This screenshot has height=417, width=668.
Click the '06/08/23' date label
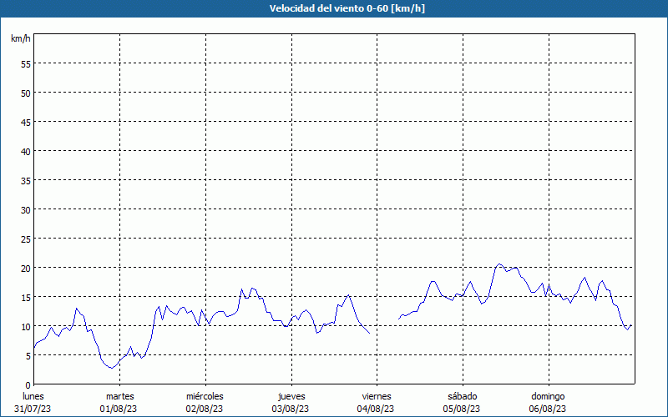[x=548, y=409]
